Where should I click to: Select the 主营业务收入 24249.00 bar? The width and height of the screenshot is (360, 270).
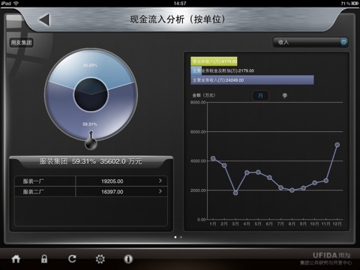252,80
